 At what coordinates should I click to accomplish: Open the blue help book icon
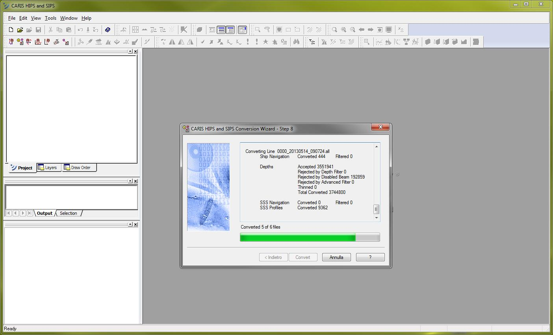[108, 30]
